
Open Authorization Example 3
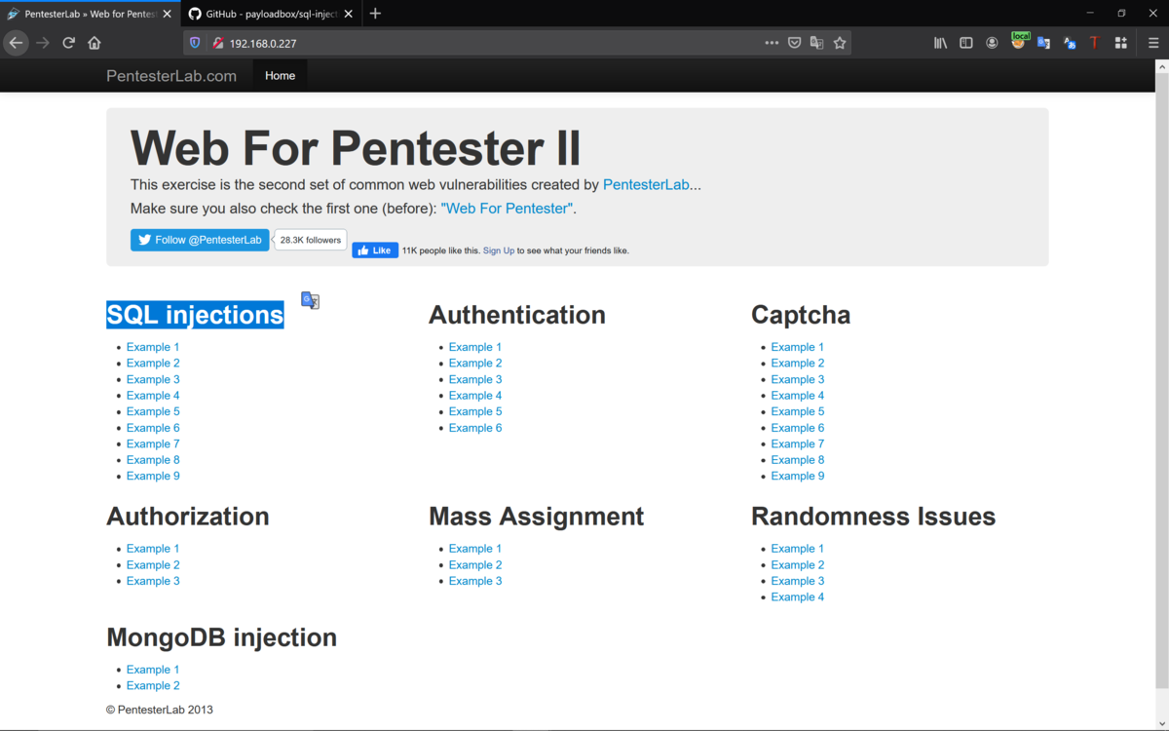pos(153,581)
